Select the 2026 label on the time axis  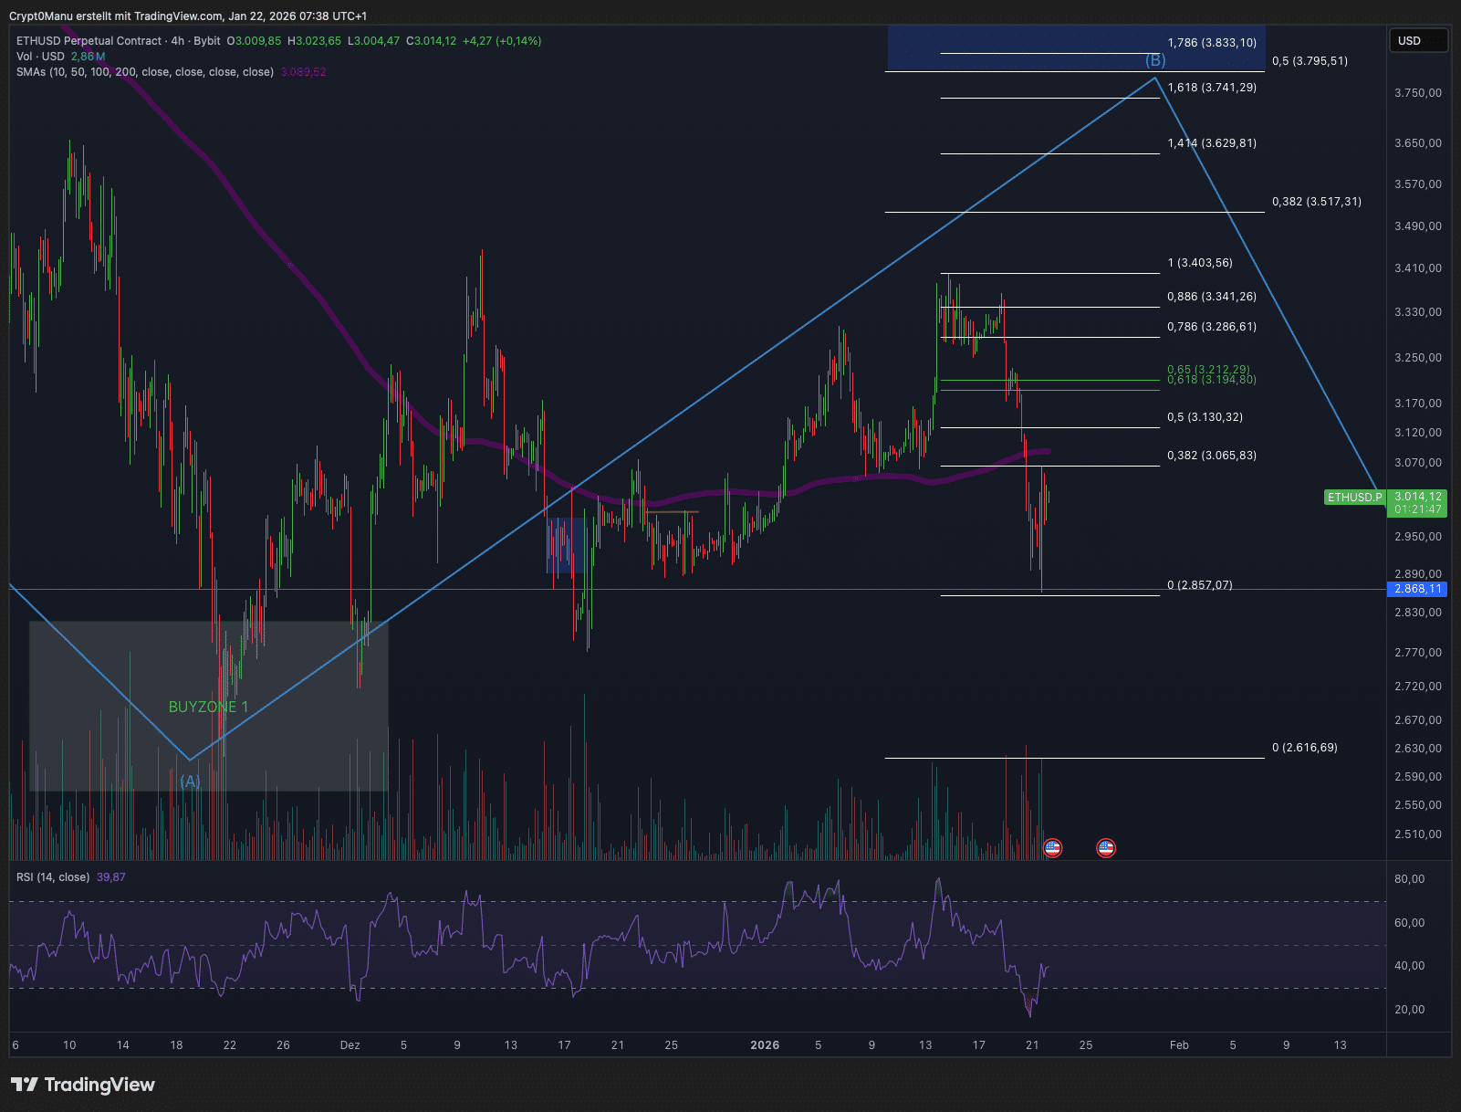point(765,1045)
